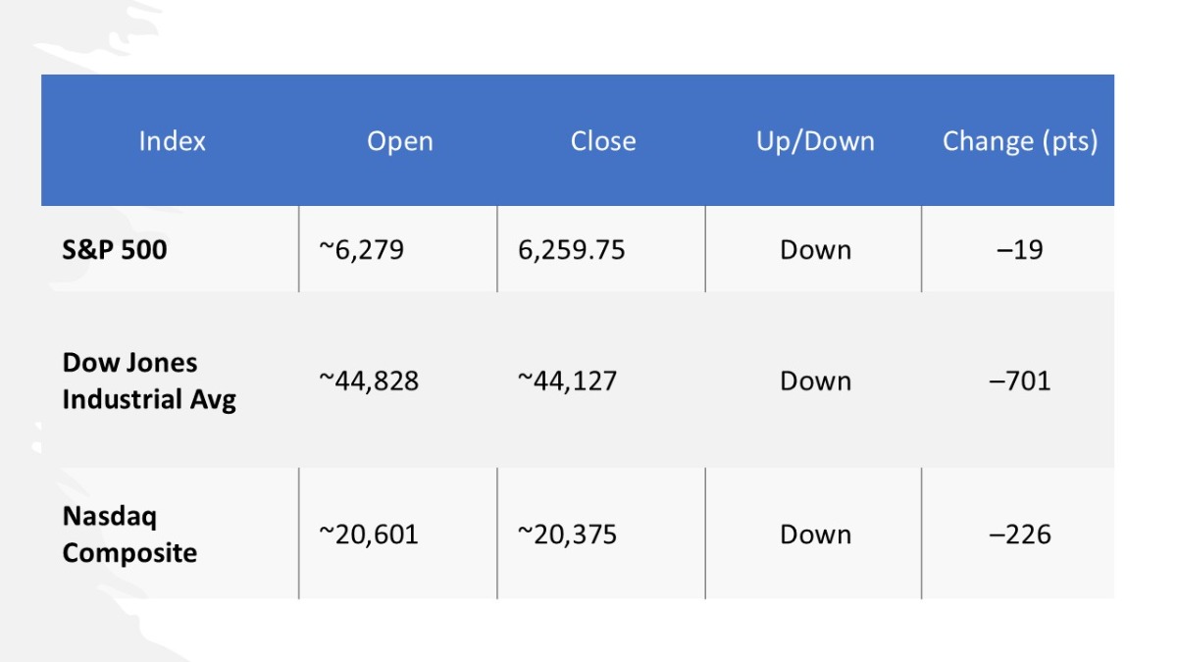The height and width of the screenshot is (662, 1177).
Task: Select the Nasdaq Composite cell
Action: [129, 535]
